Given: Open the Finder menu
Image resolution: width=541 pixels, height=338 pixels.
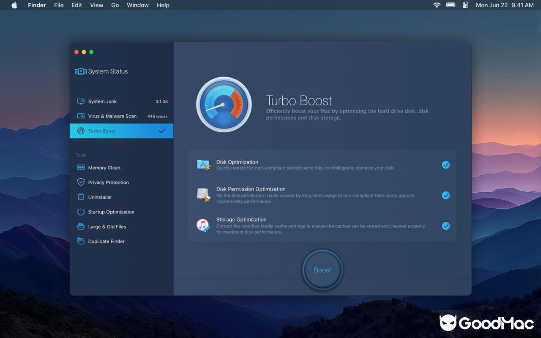Looking at the screenshot, I should click(37, 5).
